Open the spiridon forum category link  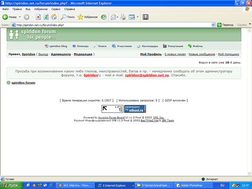click(23, 83)
